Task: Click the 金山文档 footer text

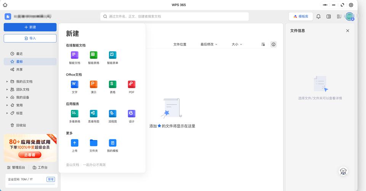Action: click(72, 165)
